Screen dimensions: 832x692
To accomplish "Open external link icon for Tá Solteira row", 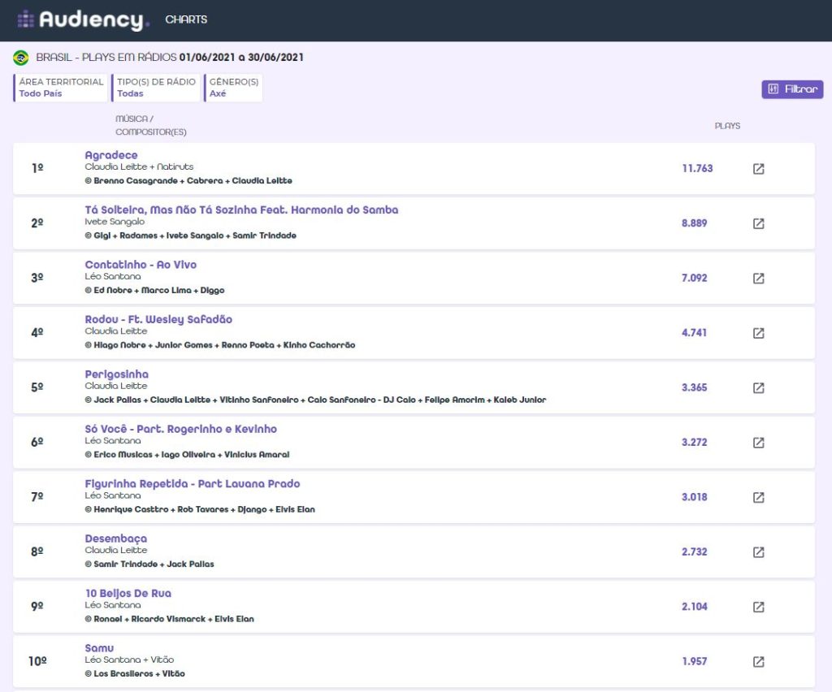I will [x=758, y=223].
